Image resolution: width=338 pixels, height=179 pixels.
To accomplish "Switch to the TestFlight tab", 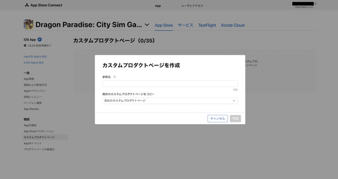I will click(207, 25).
